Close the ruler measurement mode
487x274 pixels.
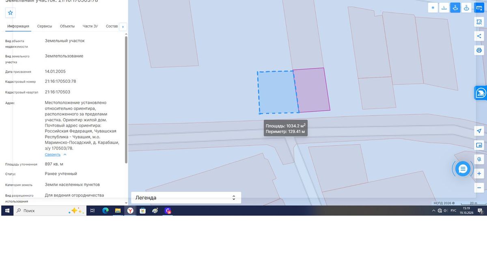point(479,8)
